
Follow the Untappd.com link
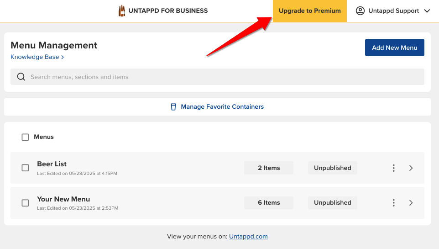click(248, 236)
